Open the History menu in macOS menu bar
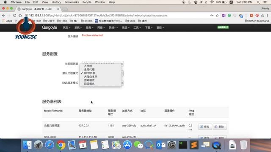The width and height of the screenshot is (271, 152). [56, 2]
